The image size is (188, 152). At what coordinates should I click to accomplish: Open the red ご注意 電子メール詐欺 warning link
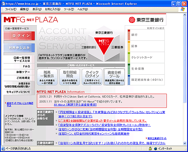click(x=102, y=121)
